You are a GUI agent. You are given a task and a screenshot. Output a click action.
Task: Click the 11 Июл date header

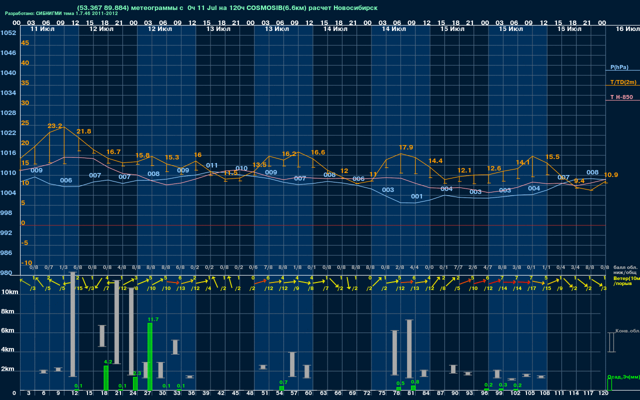[x=42, y=29]
